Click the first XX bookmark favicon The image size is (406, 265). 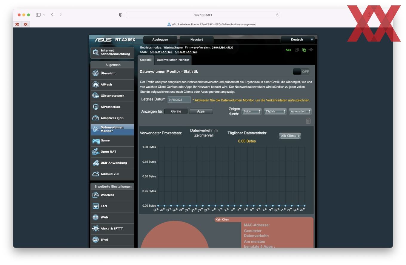click(17, 24)
